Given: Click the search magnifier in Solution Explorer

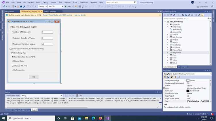Looking at the screenshot, I should tap(209, 18).
